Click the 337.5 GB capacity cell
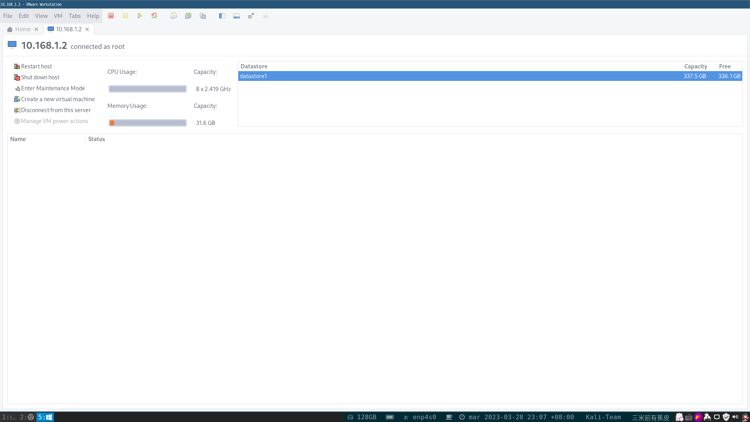This screenshot has width=750, height=422. (x=695, y=76)
